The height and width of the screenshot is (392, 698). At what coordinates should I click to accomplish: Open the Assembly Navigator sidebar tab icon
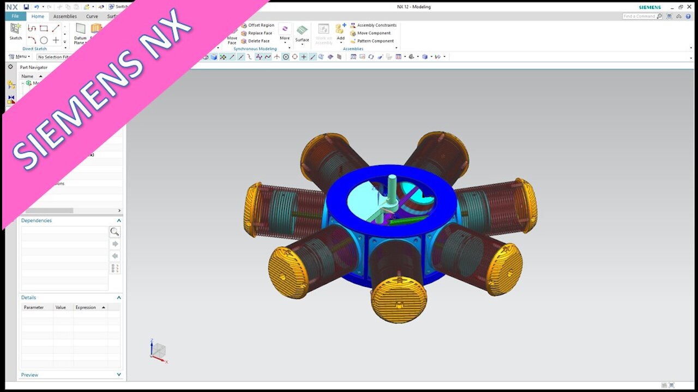[x=11, y=85]
